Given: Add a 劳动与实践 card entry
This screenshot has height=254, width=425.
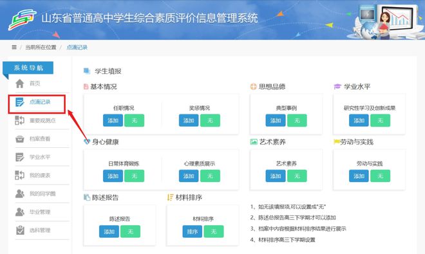Looking at the screenshot, I should 359,176.
